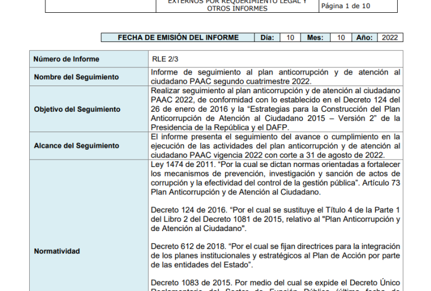The width and height of the screenshot is (431, 291).
Task: Click the 'Objetivo del Seguimiento' label
Action: pos(77,109)
